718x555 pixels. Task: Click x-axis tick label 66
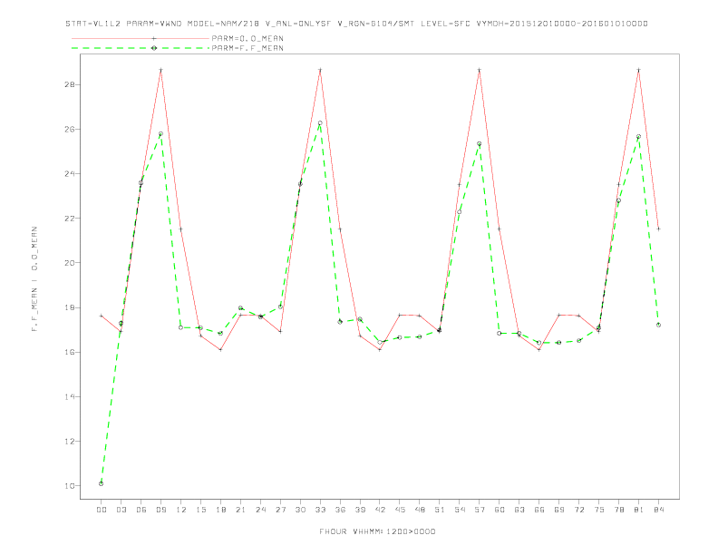539,510
